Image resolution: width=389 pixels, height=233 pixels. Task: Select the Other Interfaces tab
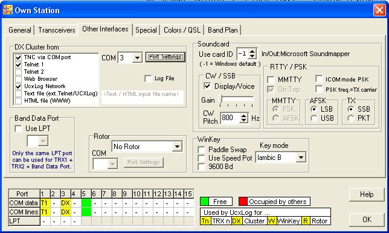105,29
